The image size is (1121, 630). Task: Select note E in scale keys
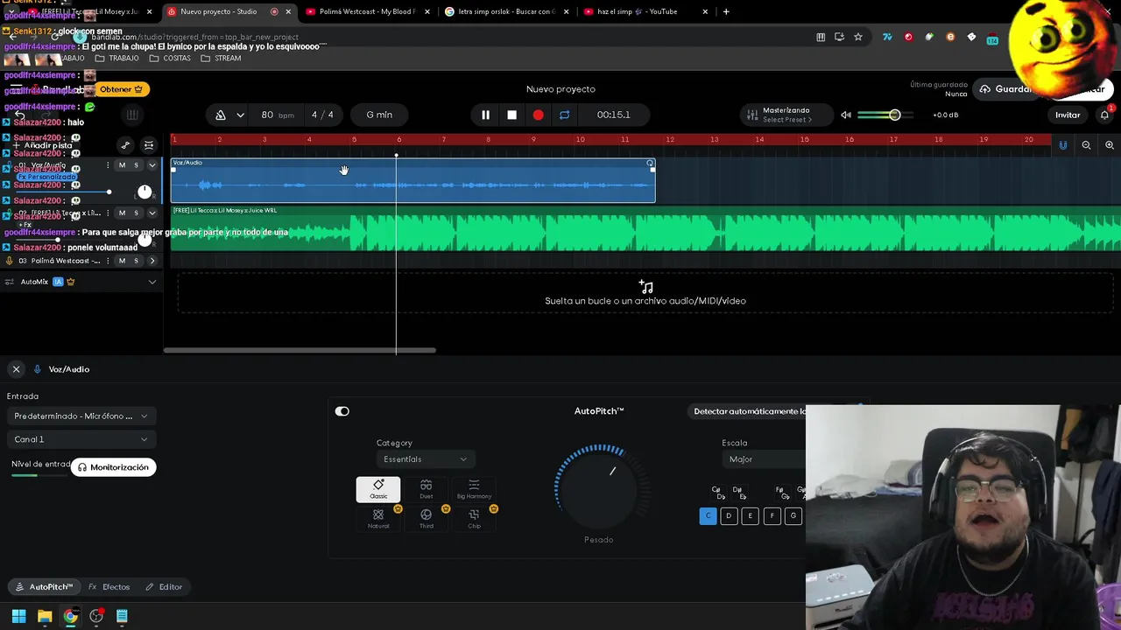751,516
